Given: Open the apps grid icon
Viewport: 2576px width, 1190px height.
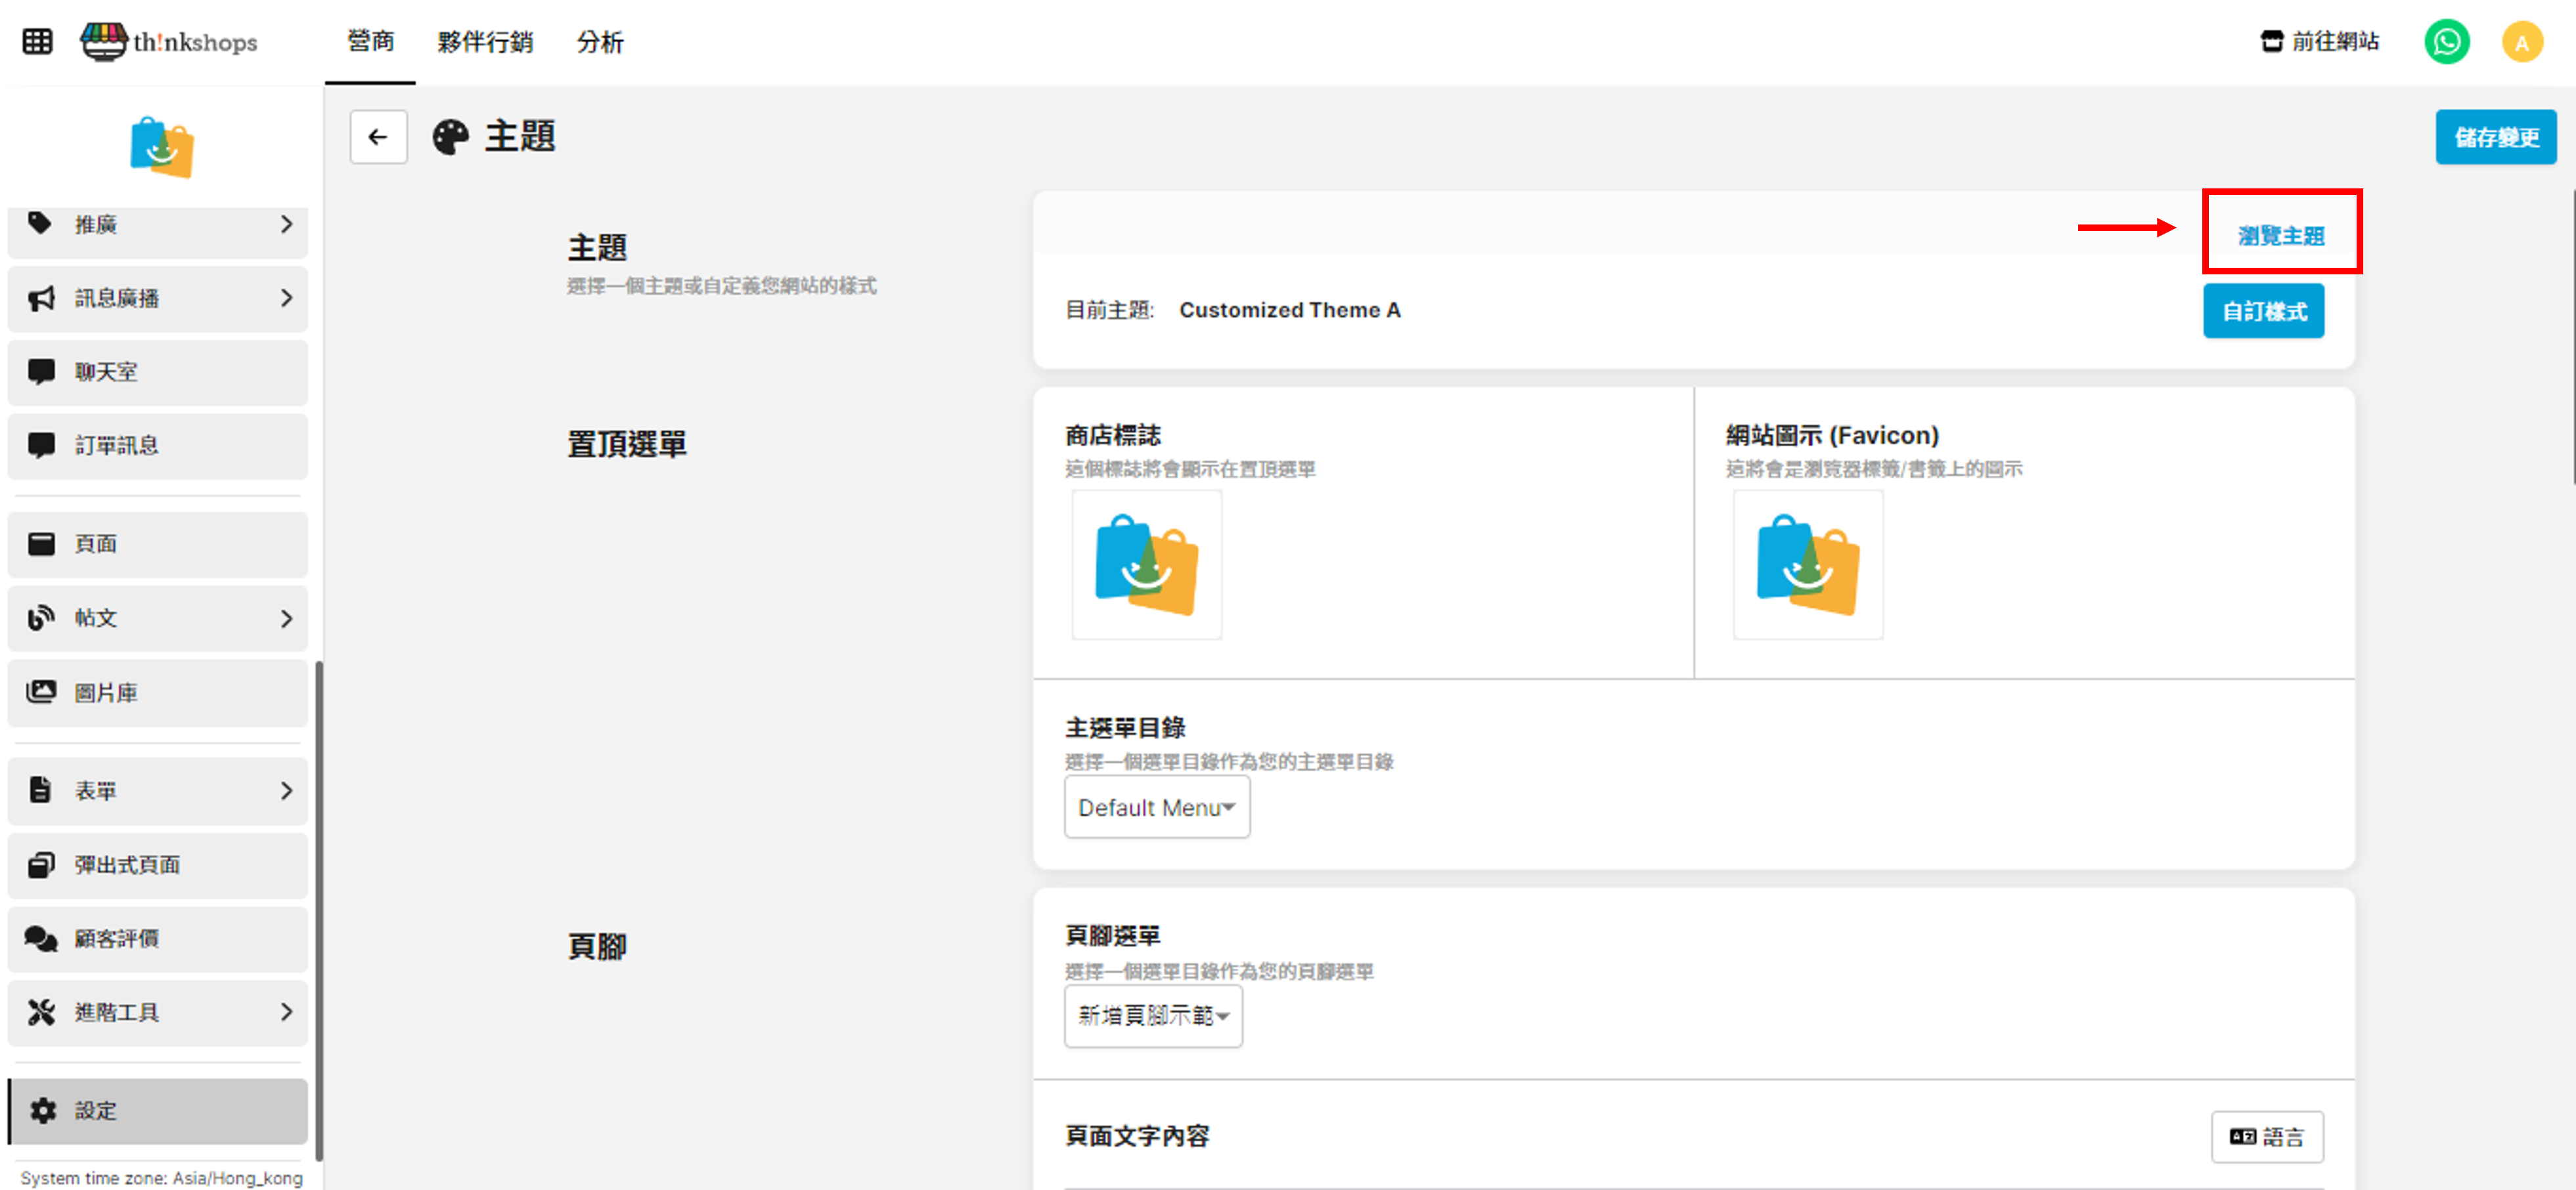Looking at the screenshot, I should (x=37, y=42).
